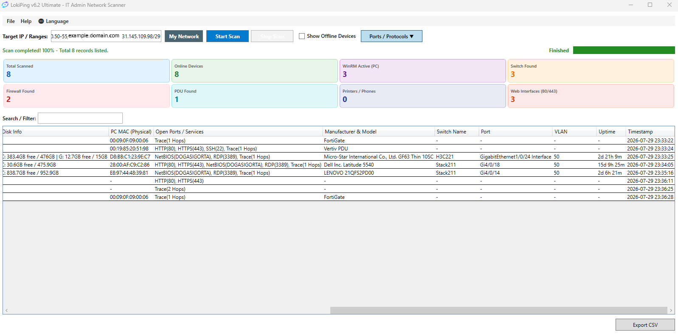Select the Printers / Phones summary card
678x334 pixels.
[423, 96]
